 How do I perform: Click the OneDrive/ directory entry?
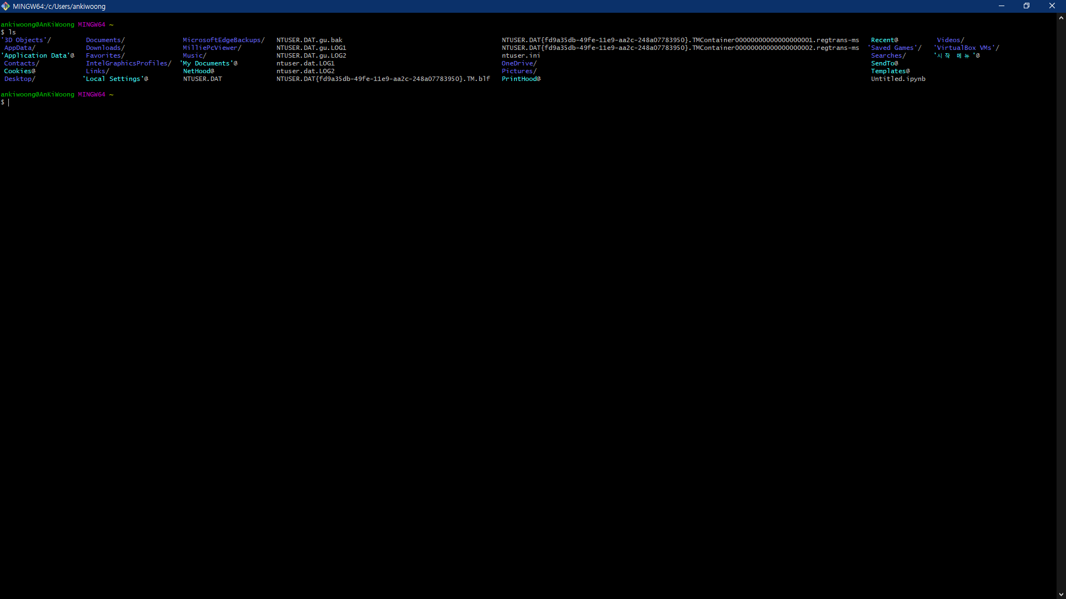point(519,63)
